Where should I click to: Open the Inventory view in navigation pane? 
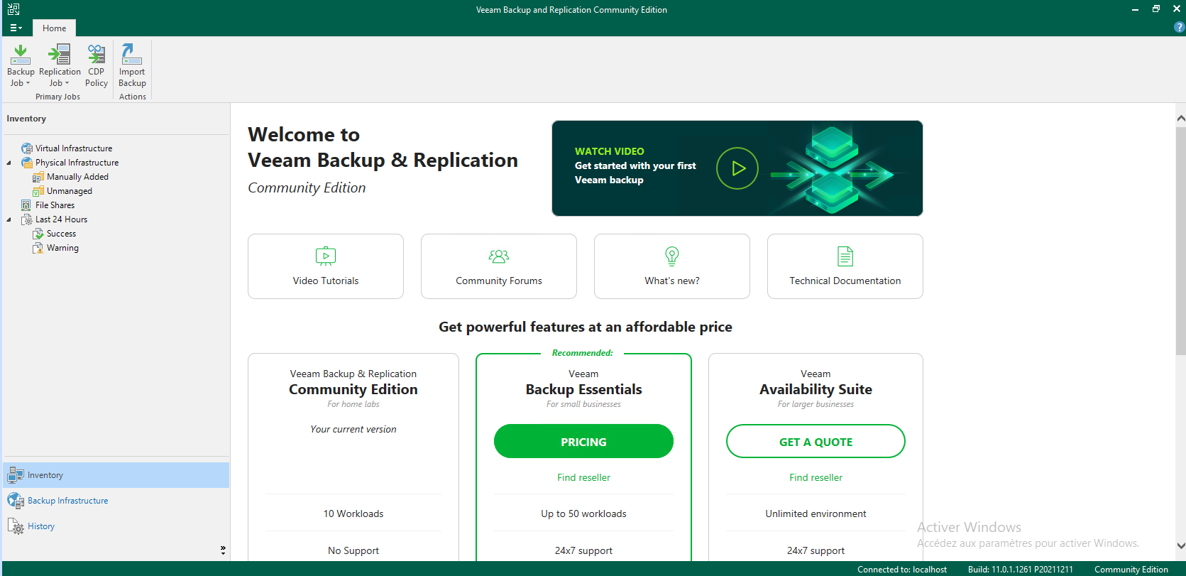click(x=116, y=475)
